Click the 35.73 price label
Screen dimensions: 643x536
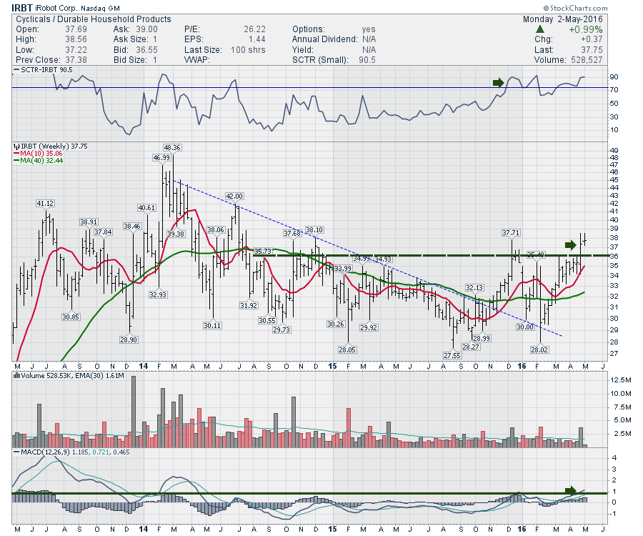click(262, 252)
